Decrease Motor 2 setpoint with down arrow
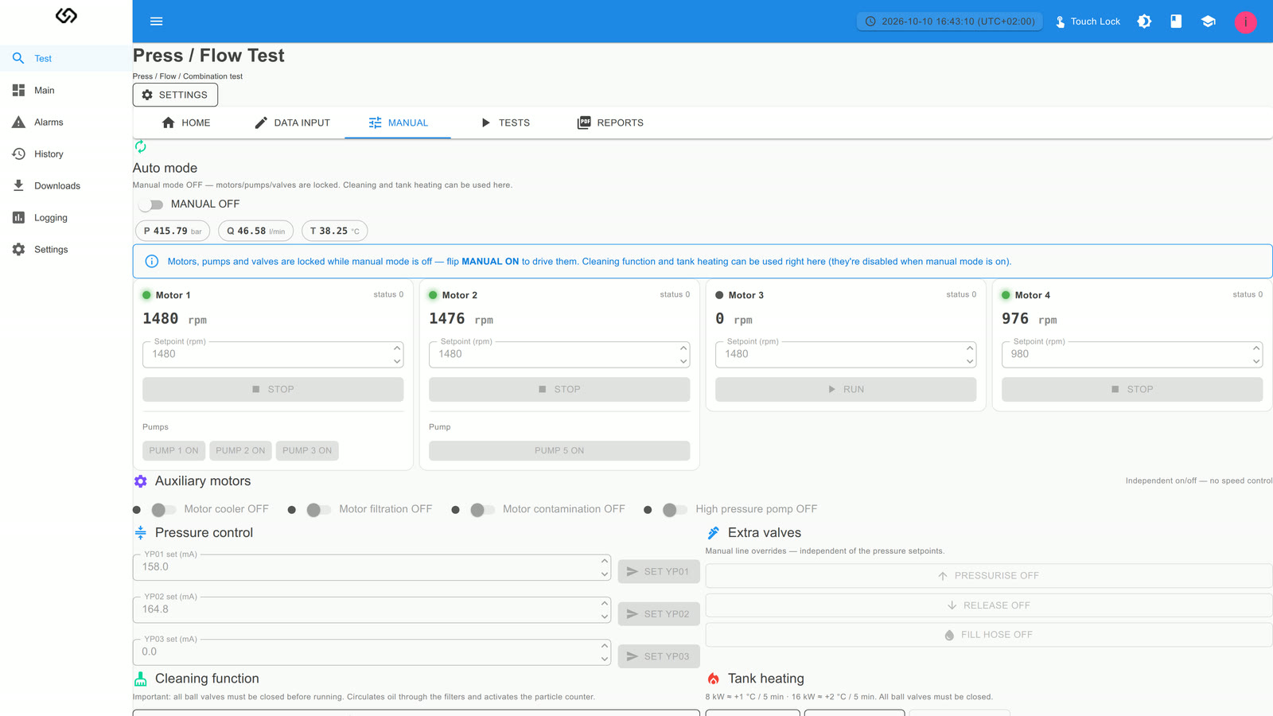Screen dimensions: 1273x716 pyautogui.click(x=683, y=361)
